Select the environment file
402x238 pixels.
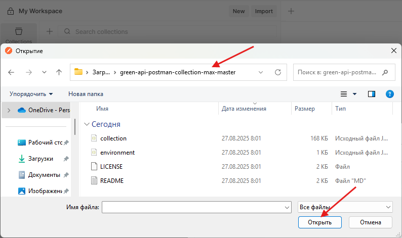pyautogui.click(x=117, y=152)
